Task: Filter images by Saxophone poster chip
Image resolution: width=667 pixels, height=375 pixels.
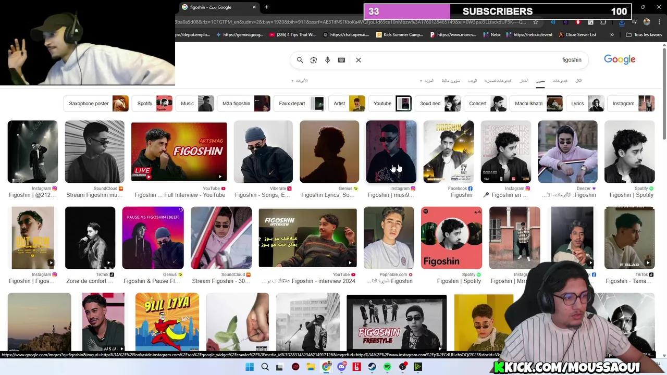Action: [x=96, y=103]
